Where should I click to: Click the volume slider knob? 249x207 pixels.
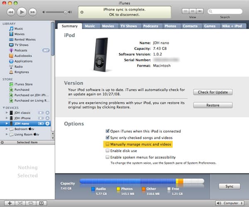[x=65, y=12]
